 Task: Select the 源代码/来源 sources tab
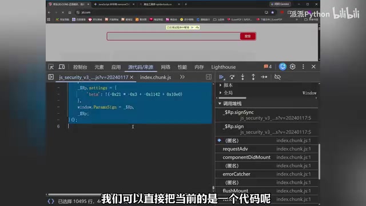tap(141, 67)
